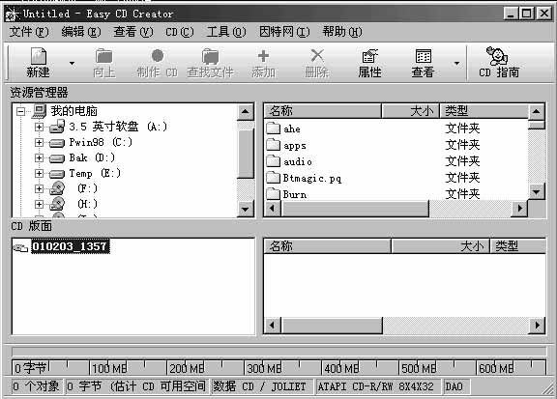
Task: Expand the Pwin98 (C:) drive node
Action: [39, 142]
